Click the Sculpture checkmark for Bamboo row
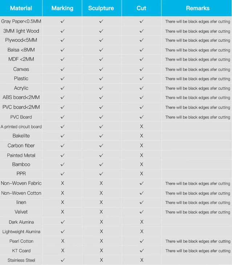232x265 pixels. click(101, 164)
